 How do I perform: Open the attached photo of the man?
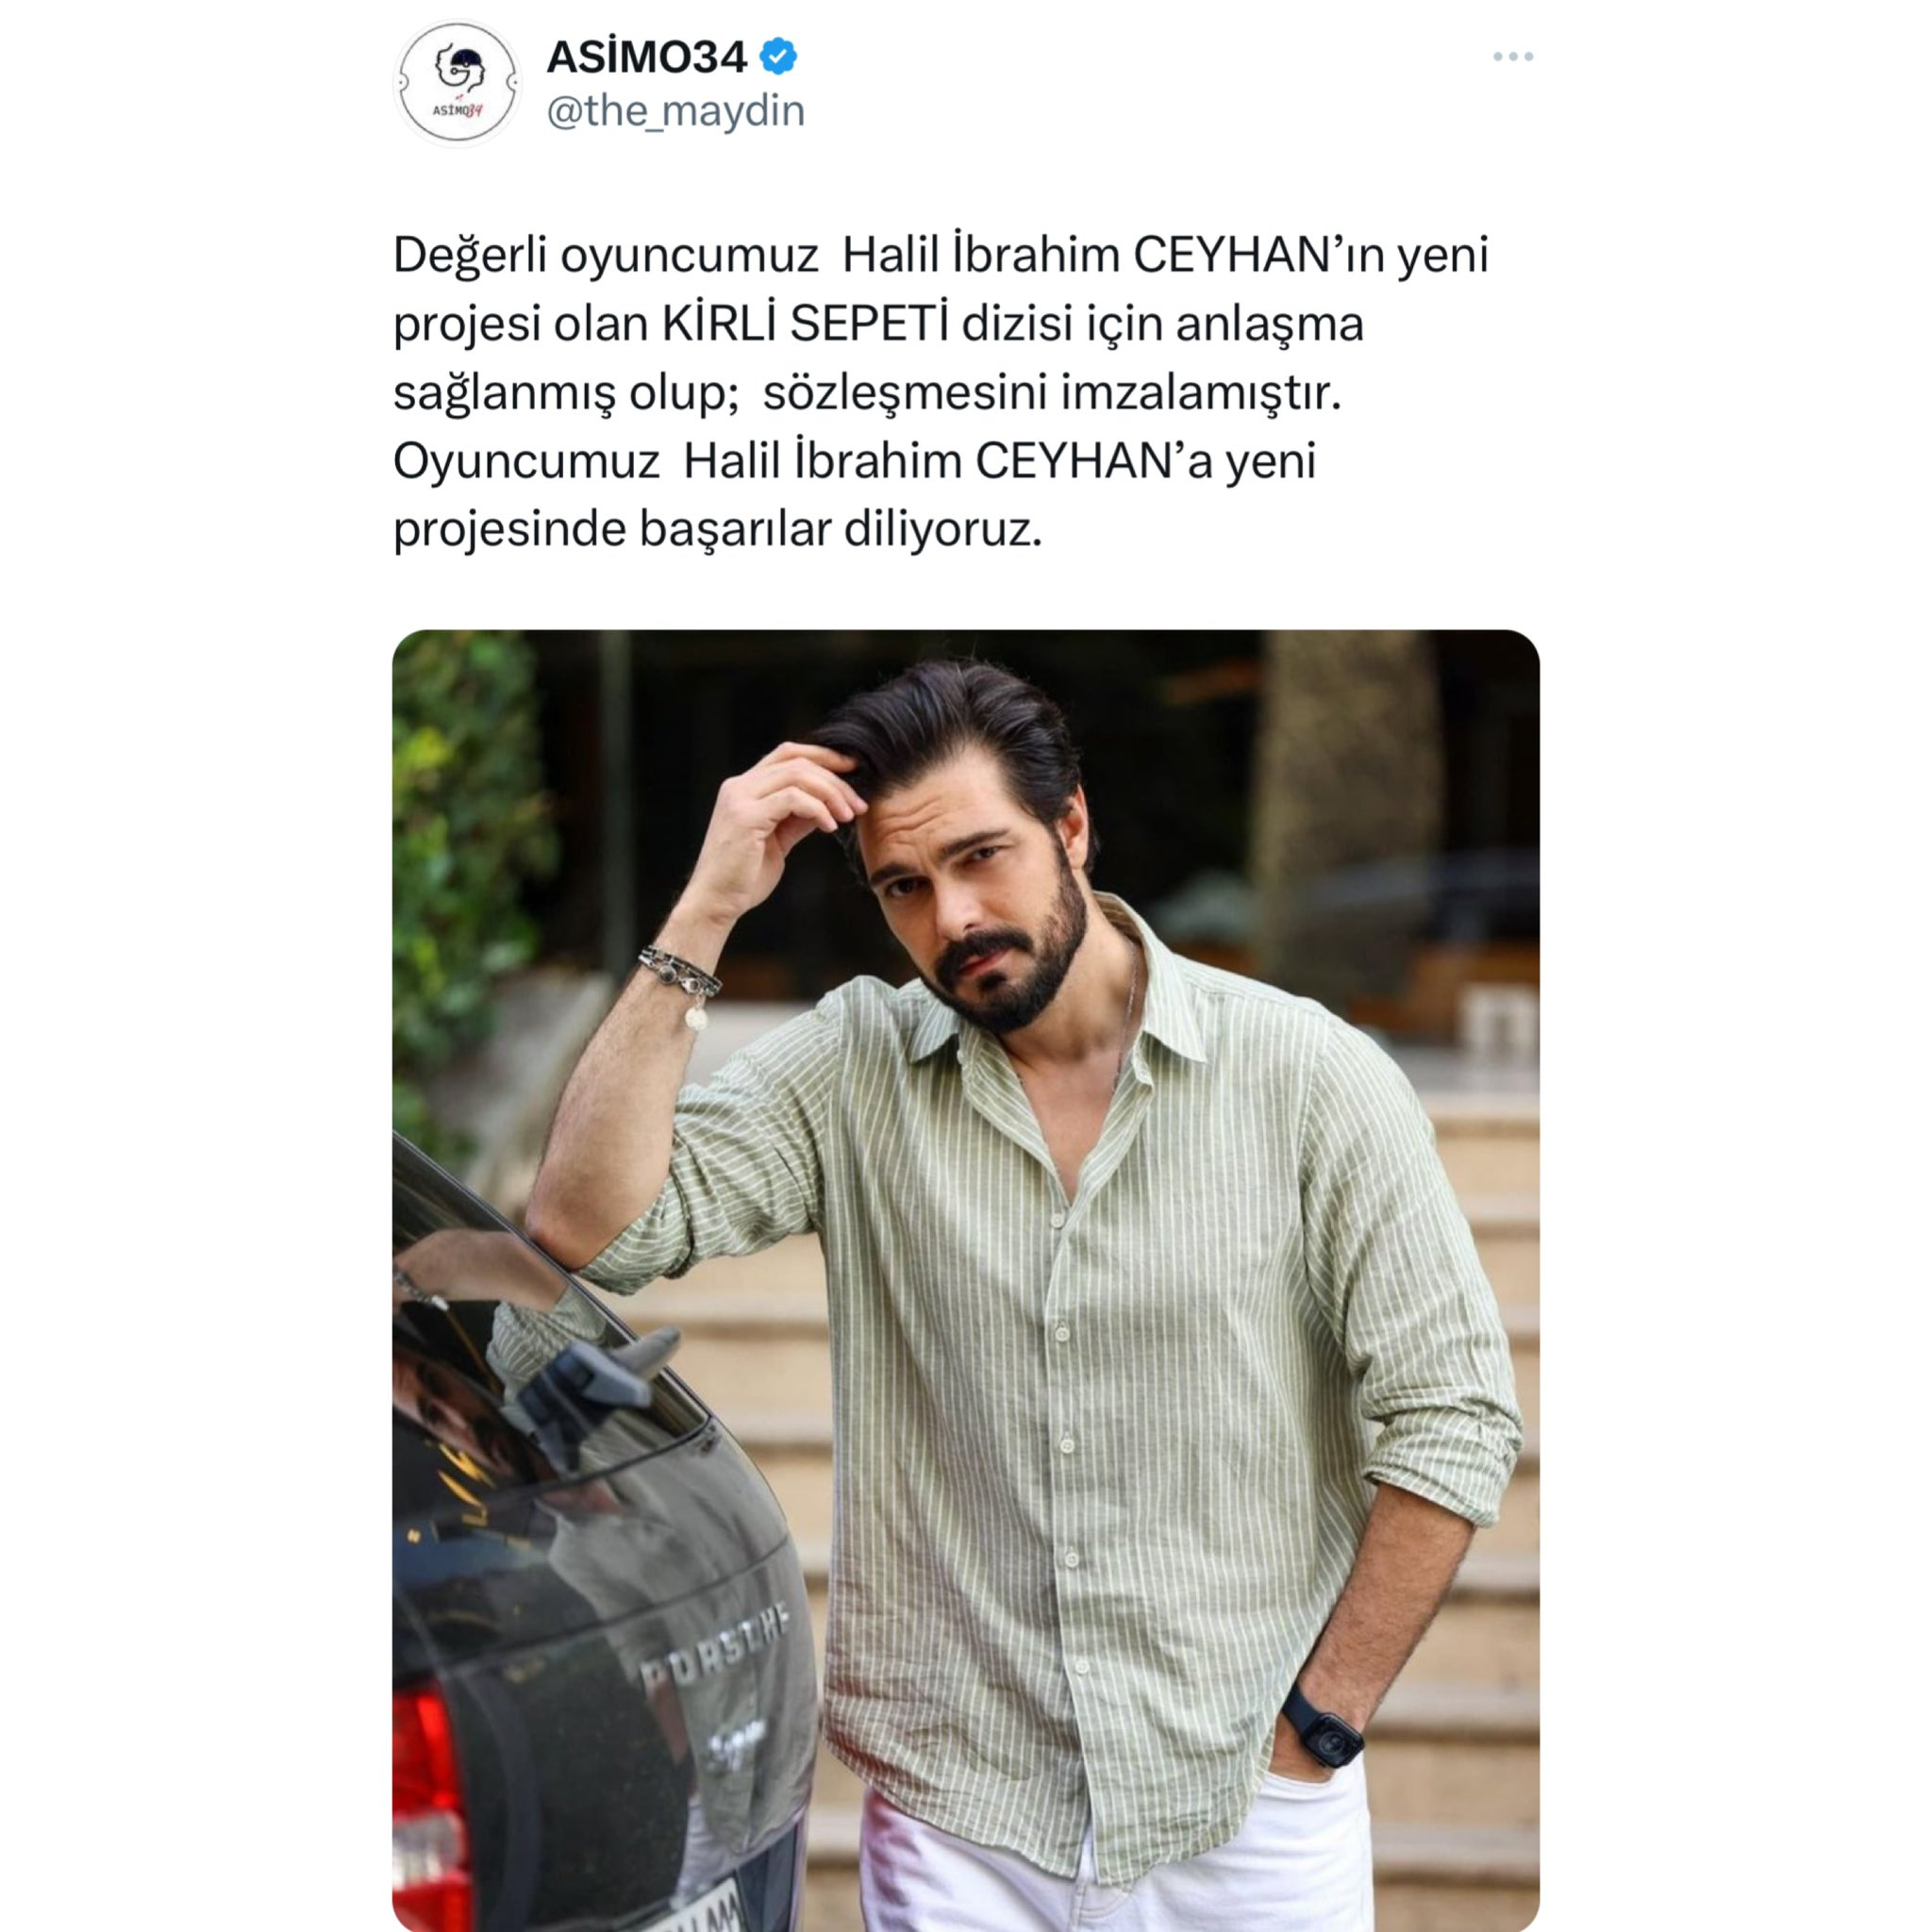tap(965, 1280)
